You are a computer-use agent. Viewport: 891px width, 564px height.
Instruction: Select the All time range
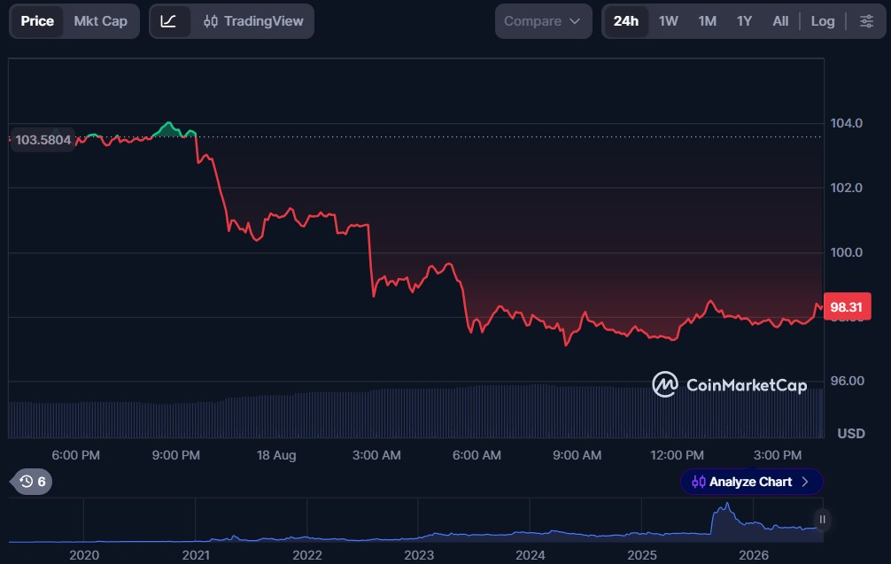[780, 21]
